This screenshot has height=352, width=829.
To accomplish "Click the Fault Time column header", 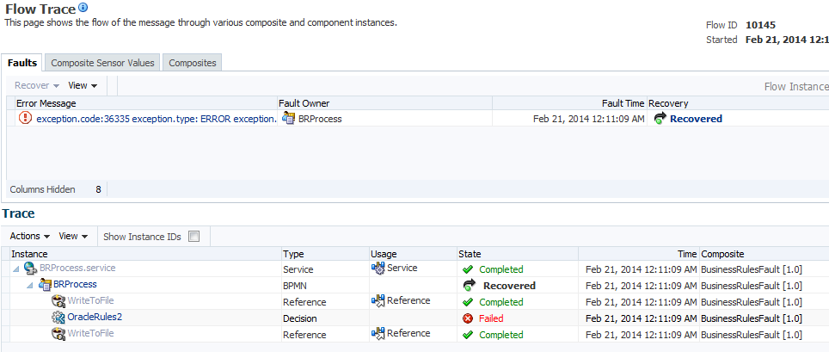I will pyautogui.click(x=623, y=103).
